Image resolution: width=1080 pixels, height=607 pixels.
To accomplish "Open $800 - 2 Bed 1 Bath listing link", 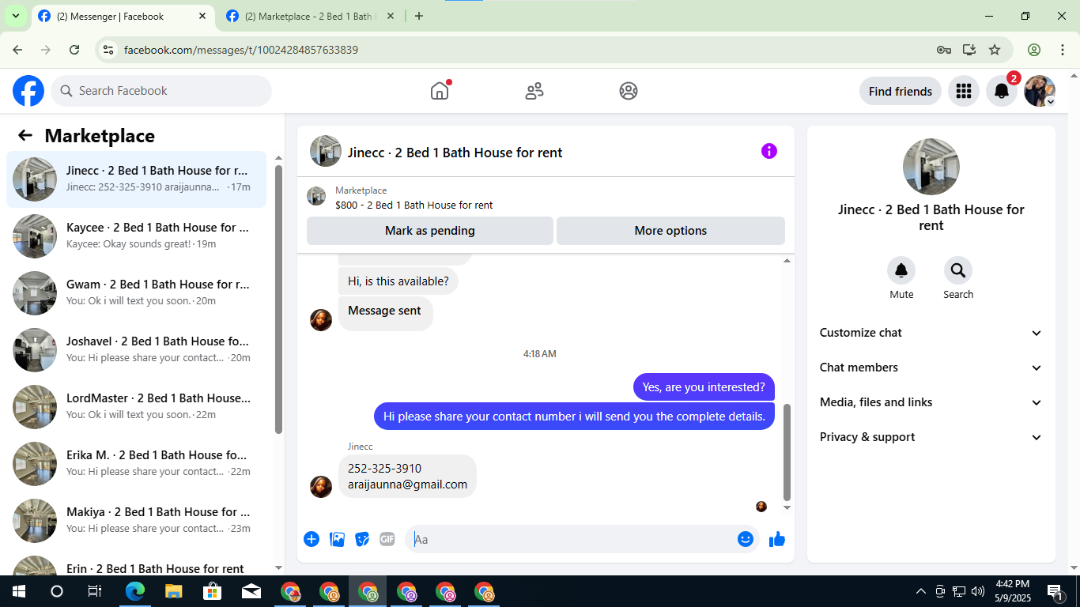I will pos(413,205).
